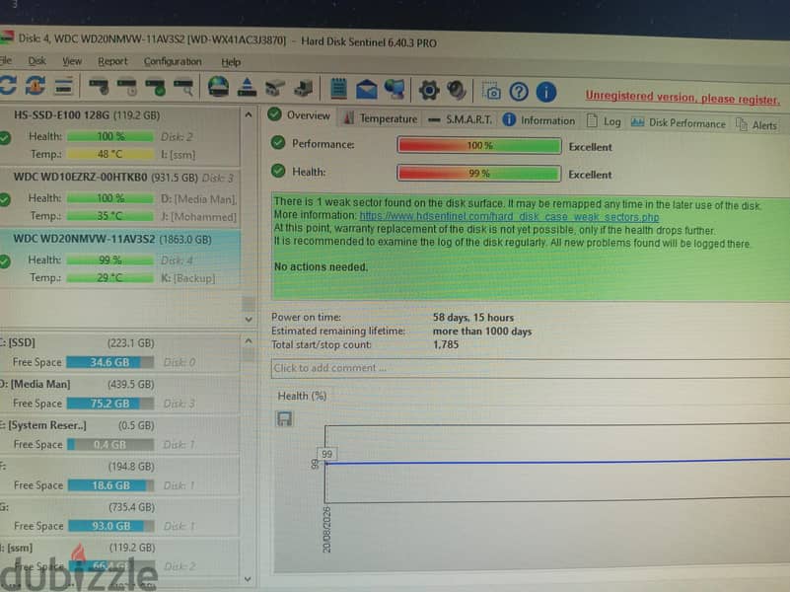Switch to the S.M.A.R.T. tab
790x592 pixels.
460,120
